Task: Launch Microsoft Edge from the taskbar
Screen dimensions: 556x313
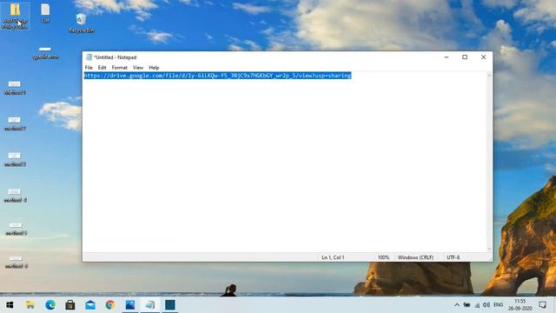Action: [50, 305]
